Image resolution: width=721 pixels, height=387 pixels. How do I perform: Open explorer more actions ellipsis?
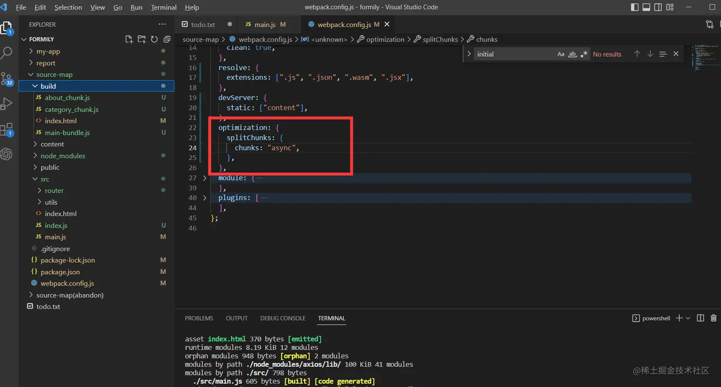point(163,24)
